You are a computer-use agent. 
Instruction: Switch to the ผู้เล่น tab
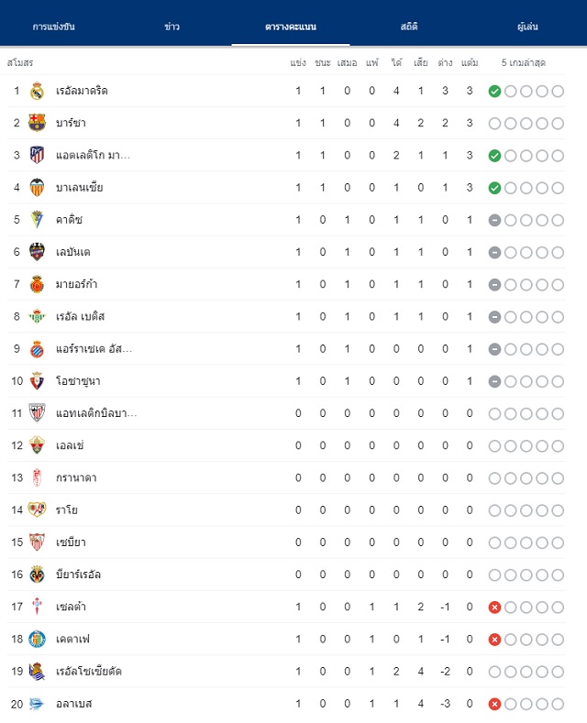point(527,27)
